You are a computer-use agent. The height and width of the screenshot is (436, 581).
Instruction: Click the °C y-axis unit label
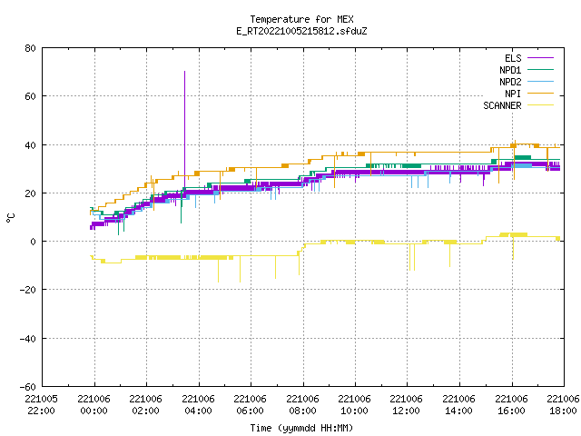pyautogui.click(x=10, y=218)
